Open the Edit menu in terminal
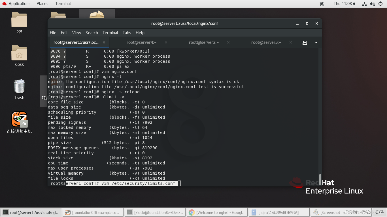Viewport: 387px width, 217px height. 64,33
